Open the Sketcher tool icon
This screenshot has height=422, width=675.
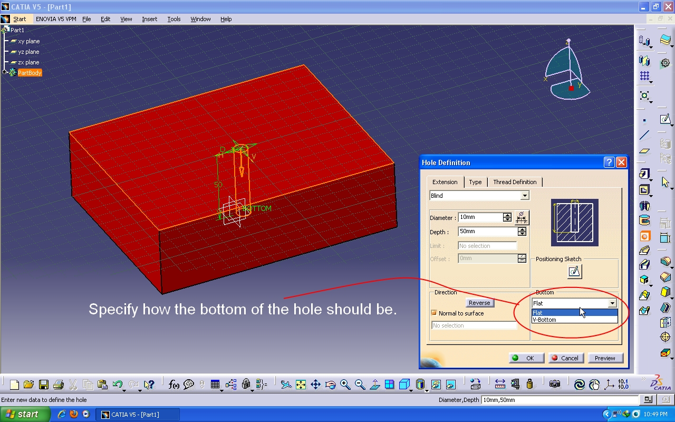click(x=665, y=119)
